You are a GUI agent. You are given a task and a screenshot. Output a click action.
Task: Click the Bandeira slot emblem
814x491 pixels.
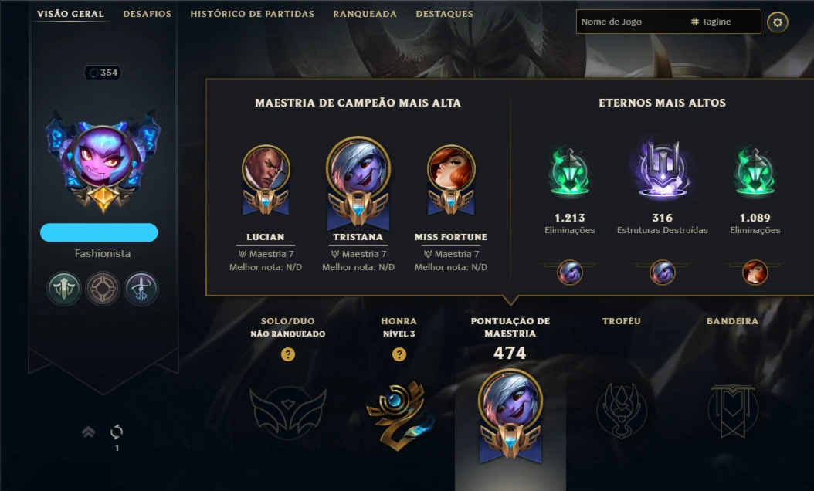732,411
